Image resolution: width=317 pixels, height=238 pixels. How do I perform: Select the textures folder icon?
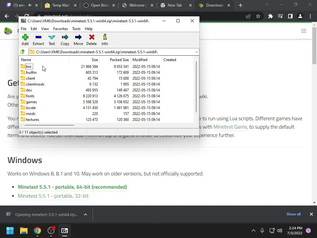23,119
